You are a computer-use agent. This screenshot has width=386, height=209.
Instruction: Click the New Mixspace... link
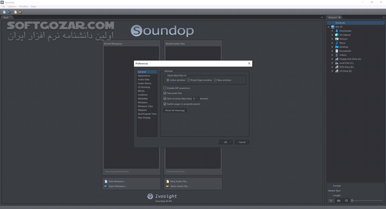117,181
